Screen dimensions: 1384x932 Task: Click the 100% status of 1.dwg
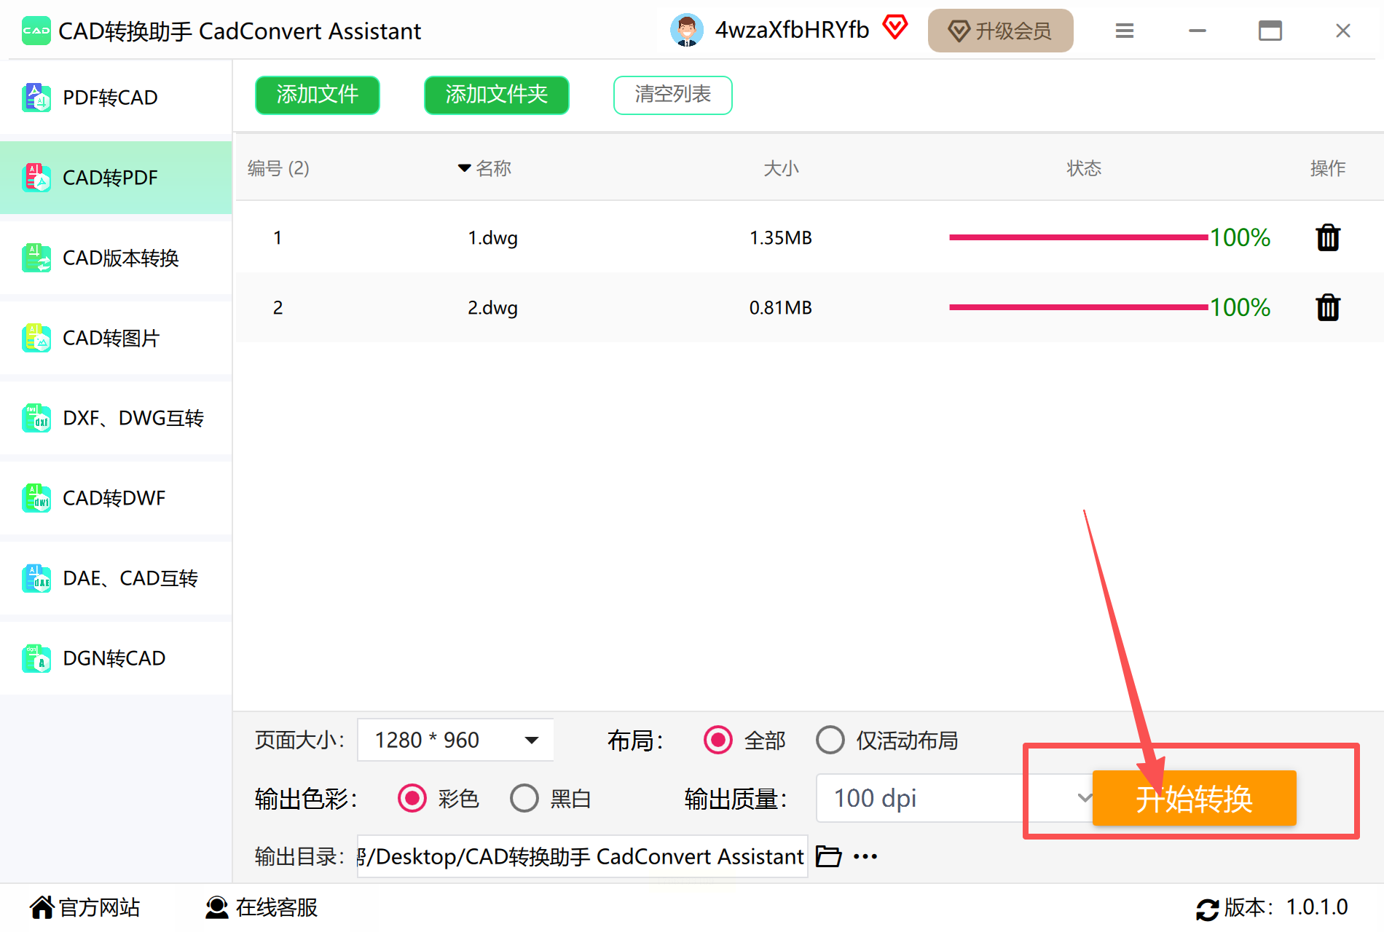[x=1240, y=237]
